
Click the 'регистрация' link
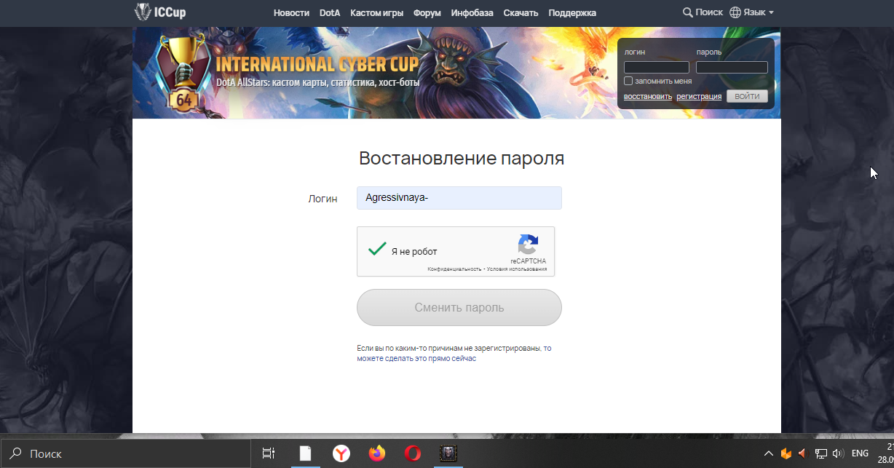coord(699,96)
